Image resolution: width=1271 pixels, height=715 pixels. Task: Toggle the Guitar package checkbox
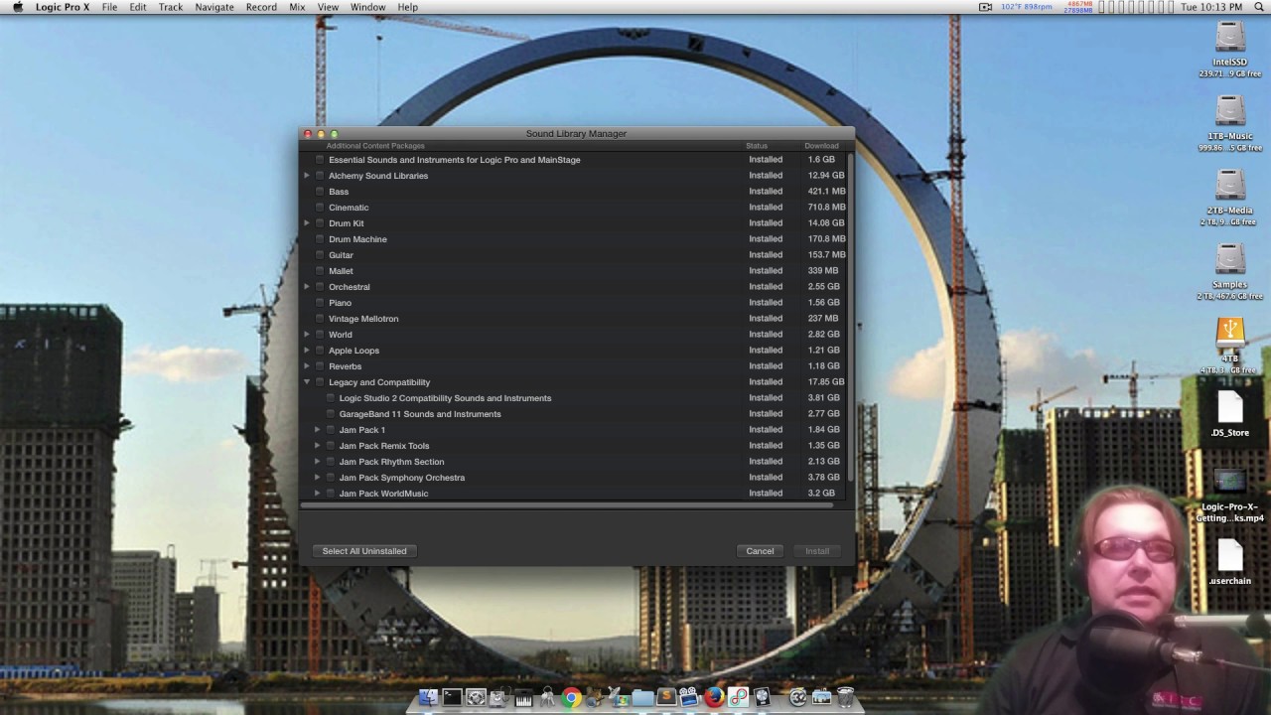pos(320,255)
